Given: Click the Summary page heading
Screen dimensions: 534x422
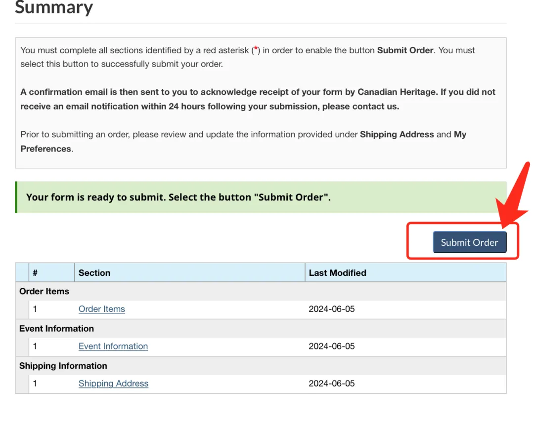Looking at the screenshot, I should click(54, 8).
